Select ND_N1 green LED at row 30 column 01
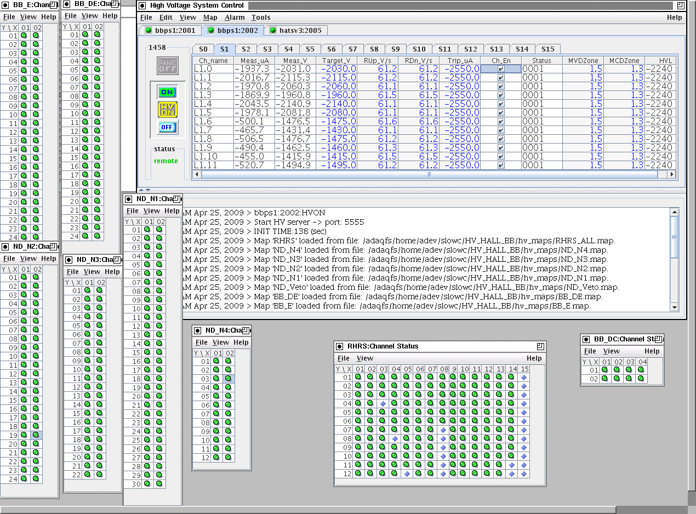696x514 pixels. pyautogui.click(x=148, y=484)
